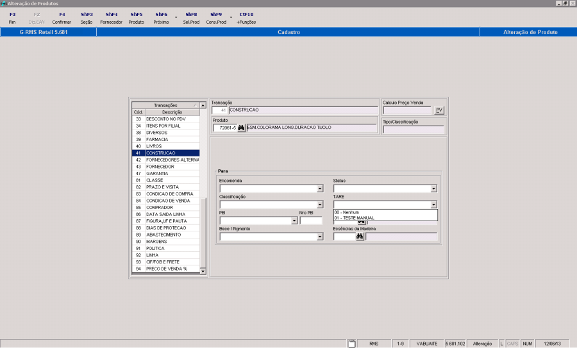
Task: Click the Nro PEI input field
Action: coord(311,221)
